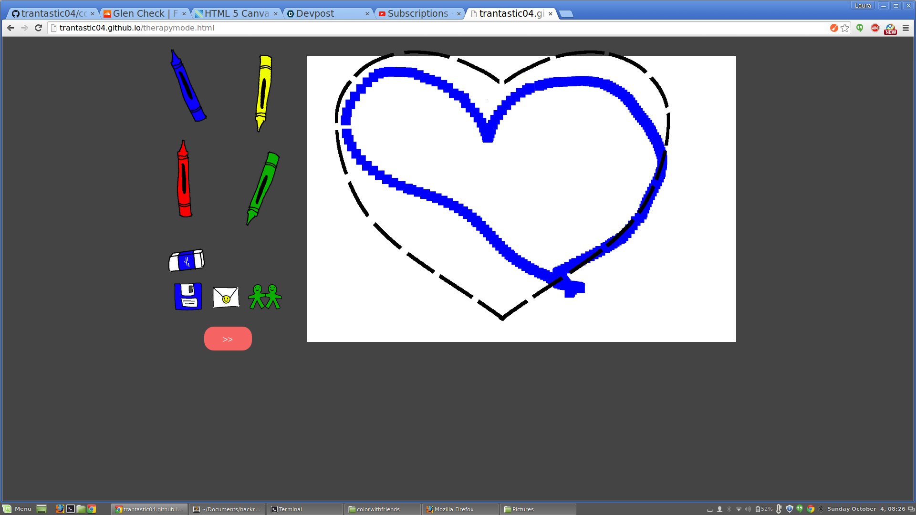916x515 pixels.
Task: Open Chrome's hamburger menu
Action: (906, 28)
